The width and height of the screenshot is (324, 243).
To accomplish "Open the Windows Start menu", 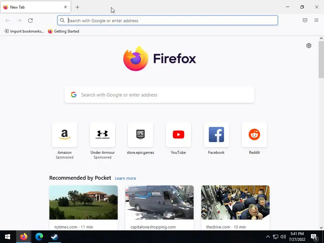I will 8,237.
